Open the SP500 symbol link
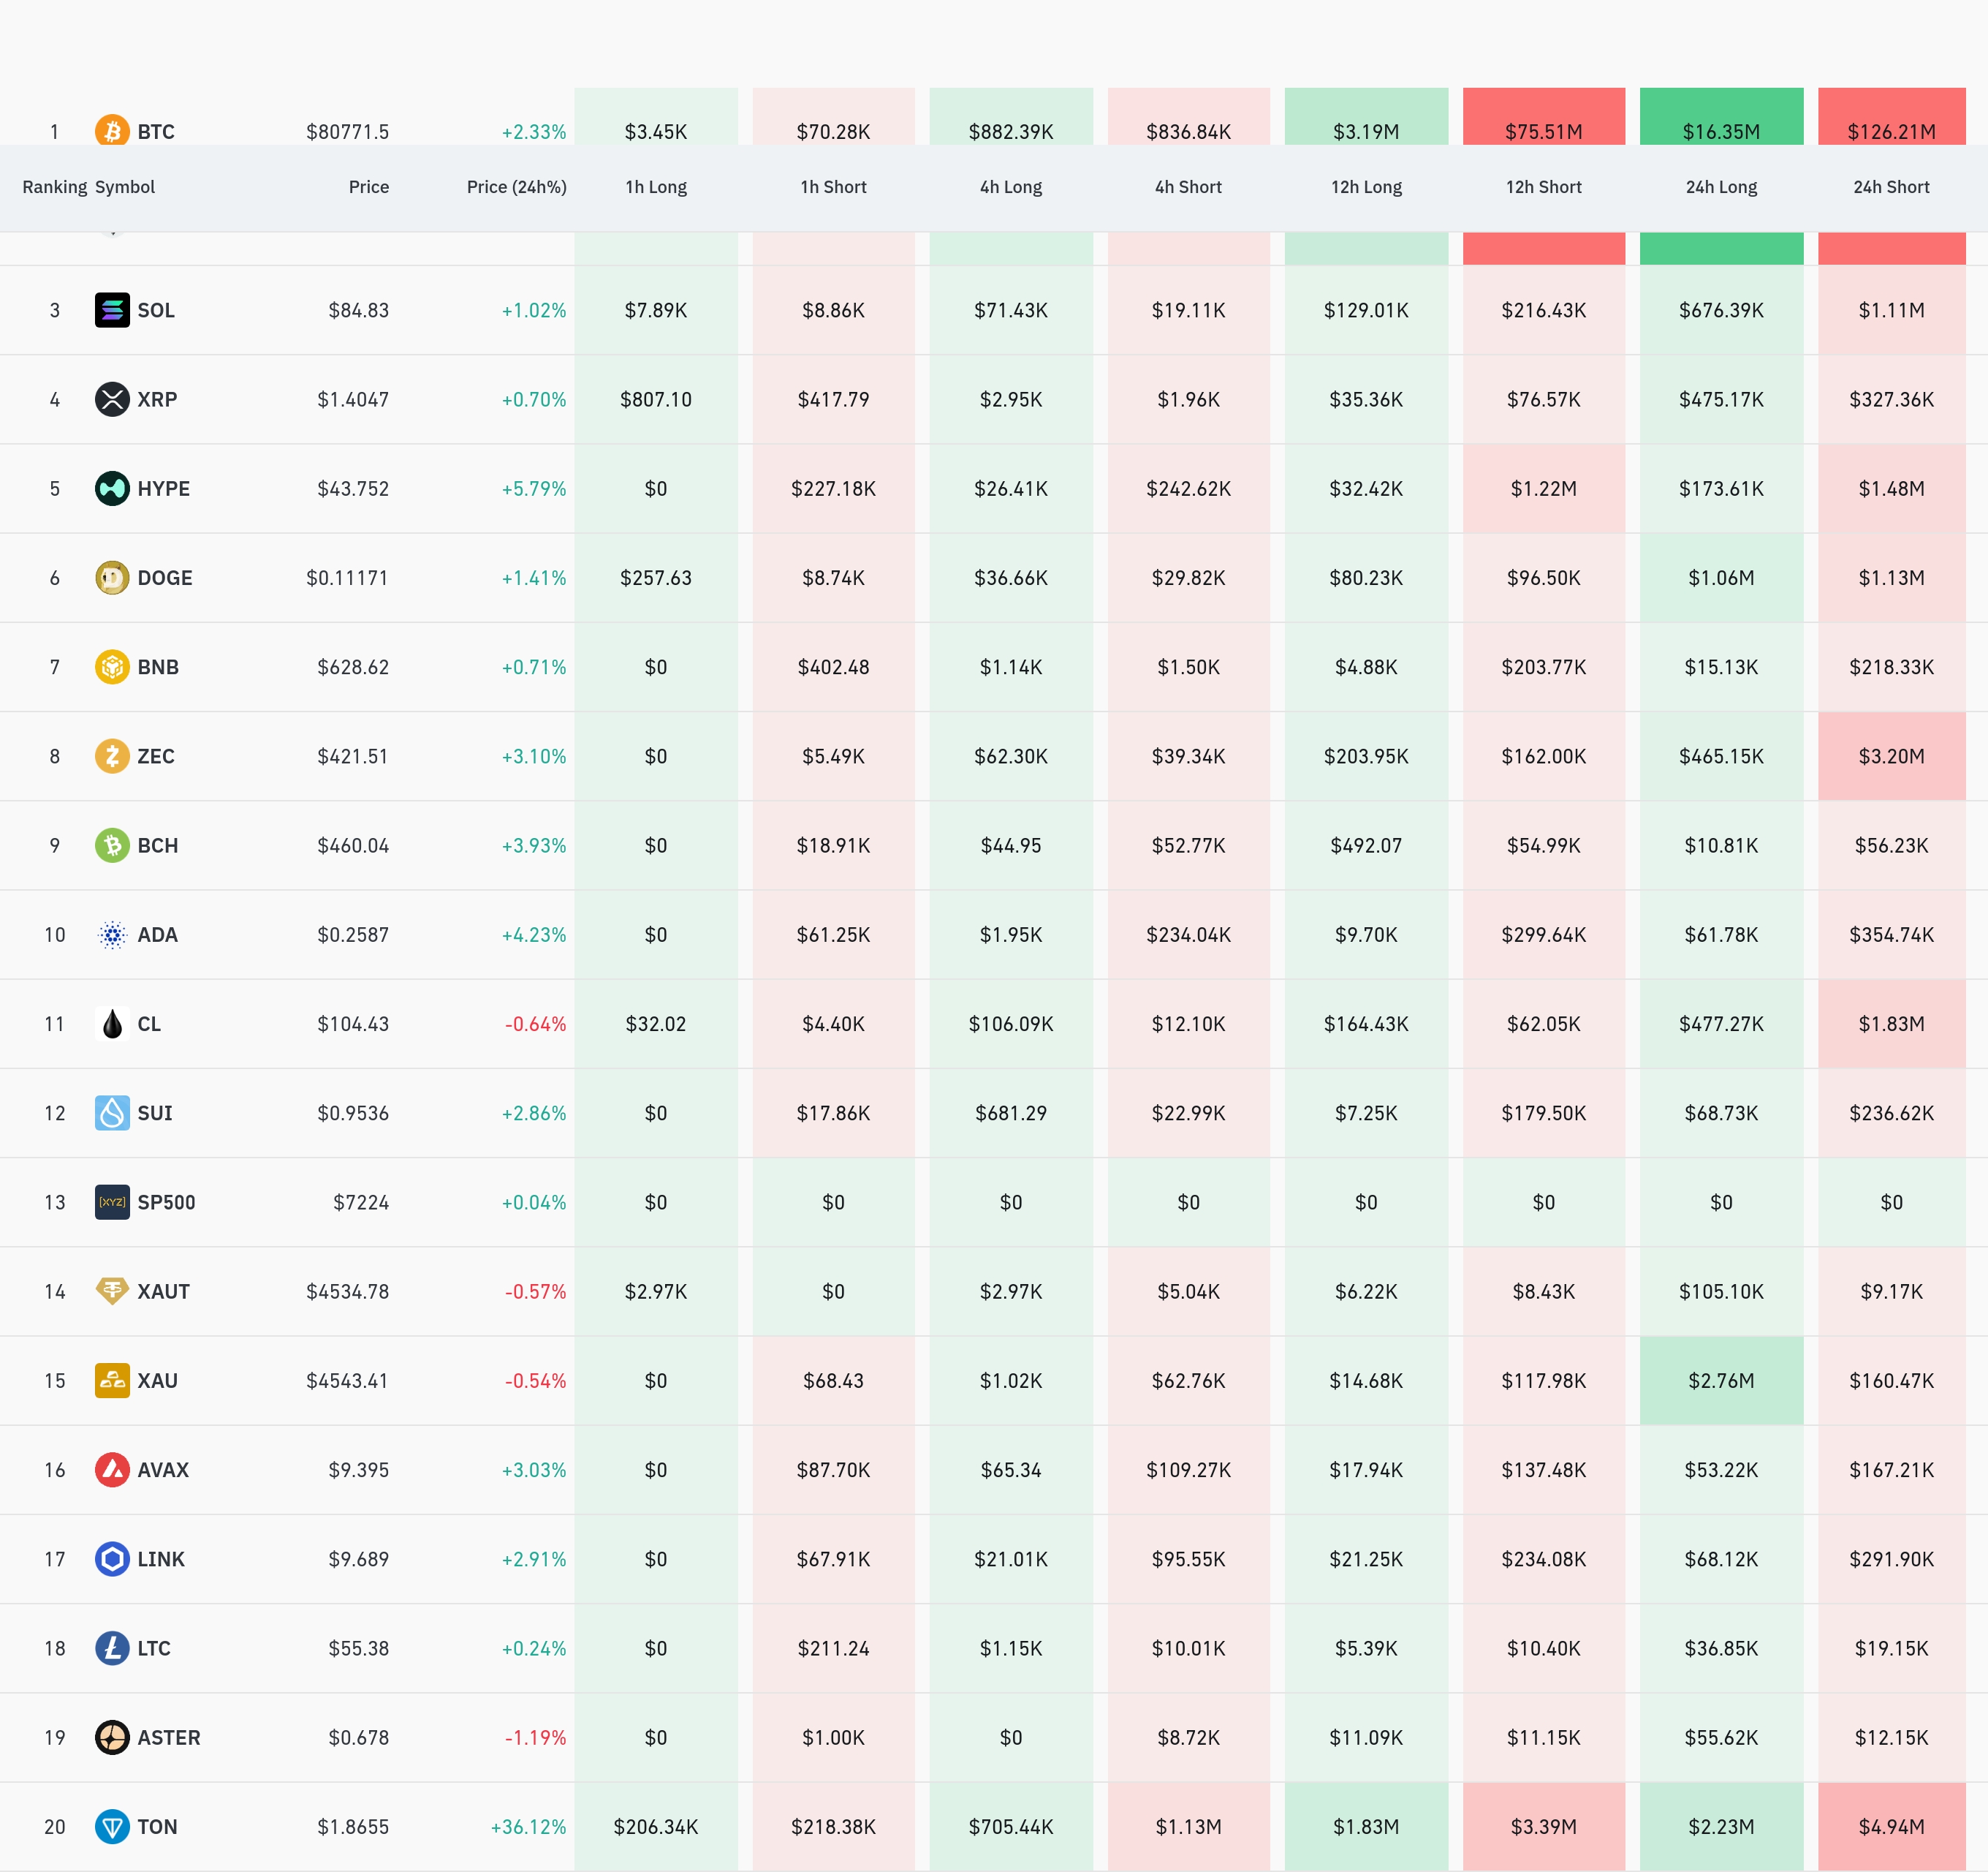The height and width of the screenshot is (1872, 1988). pos(166,1201)
